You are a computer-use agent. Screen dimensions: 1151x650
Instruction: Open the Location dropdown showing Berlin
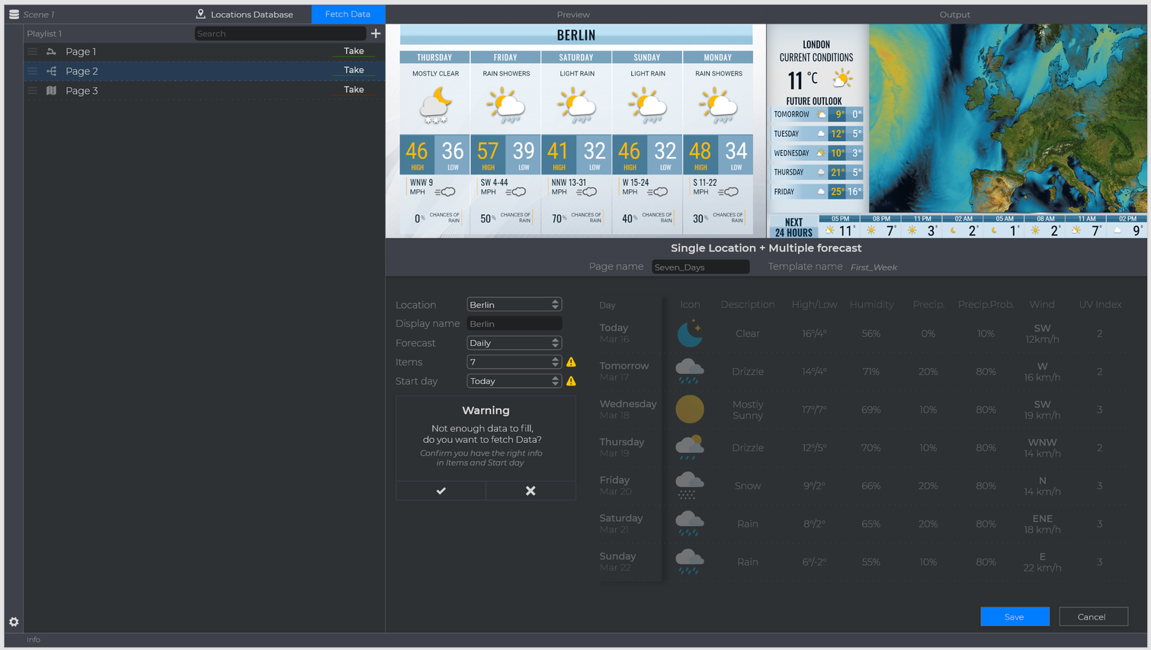(x=514, y=304)
